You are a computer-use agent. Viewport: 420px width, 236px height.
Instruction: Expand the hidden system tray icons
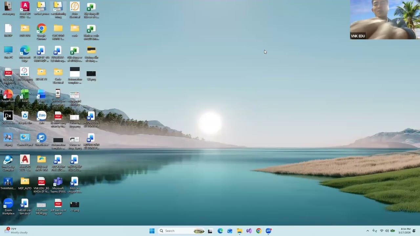pos(367,231)
